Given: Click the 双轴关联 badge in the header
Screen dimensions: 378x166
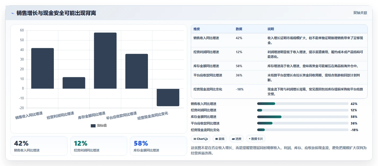Looking at the screenshot, I should point(360,13).
